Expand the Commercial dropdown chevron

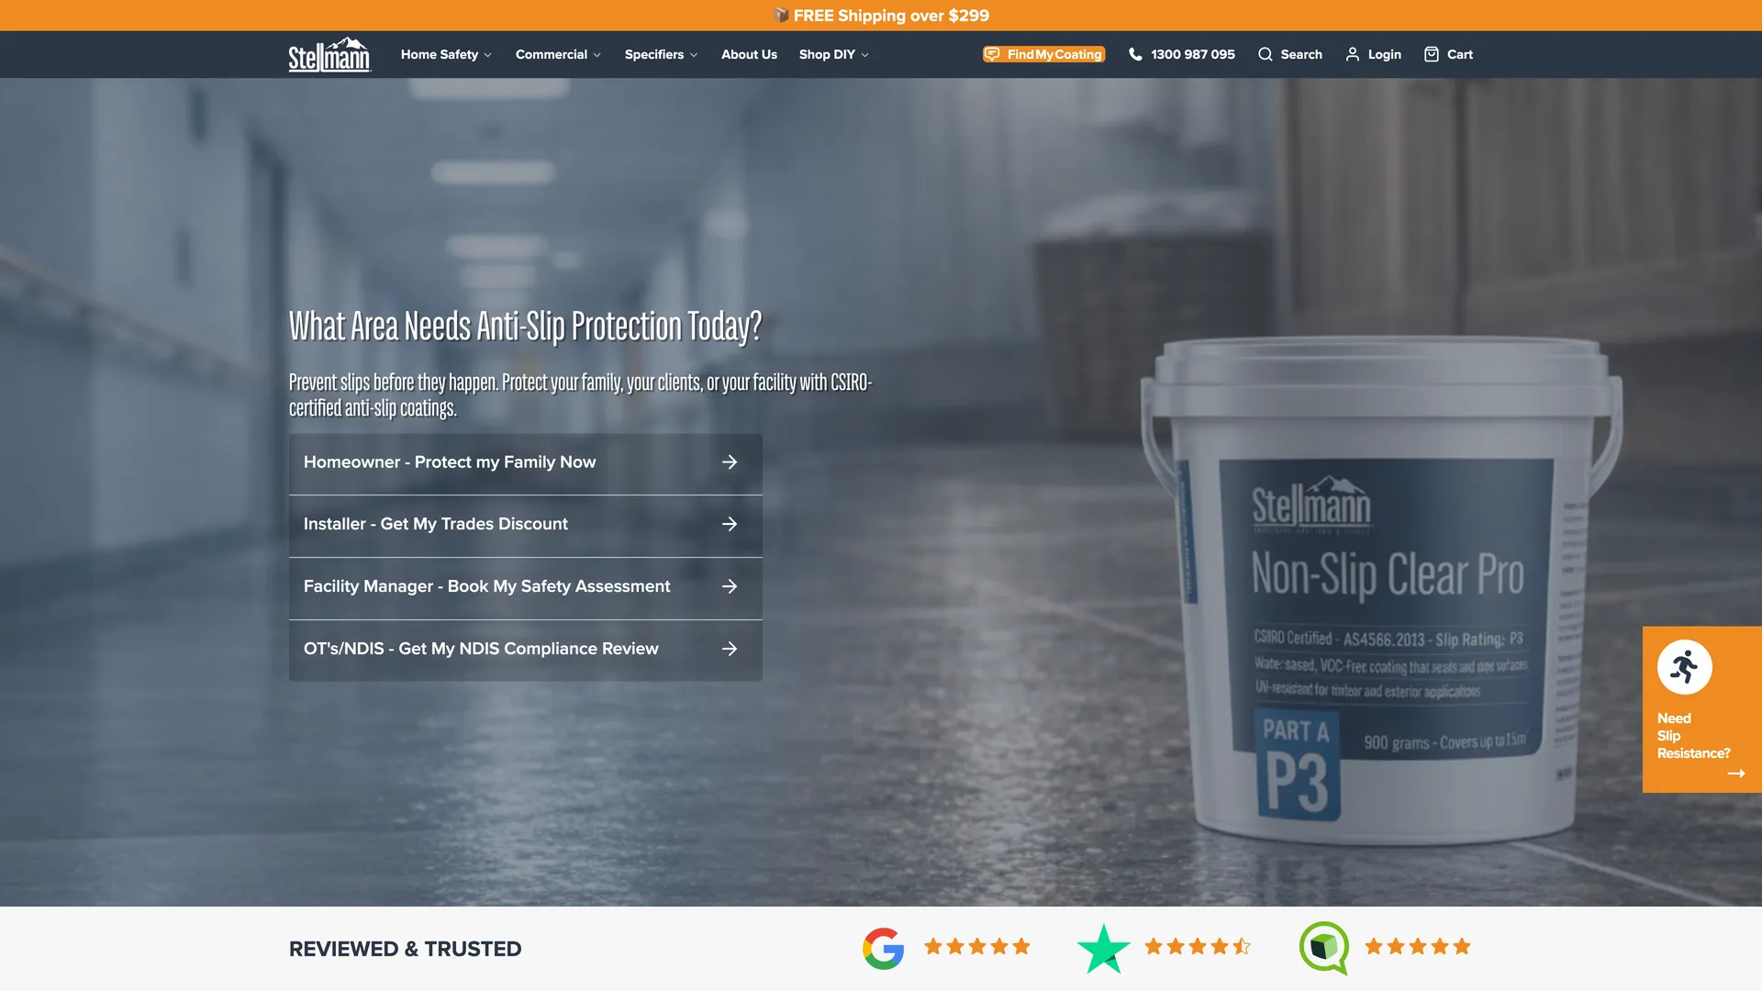(x=597, y=55)
